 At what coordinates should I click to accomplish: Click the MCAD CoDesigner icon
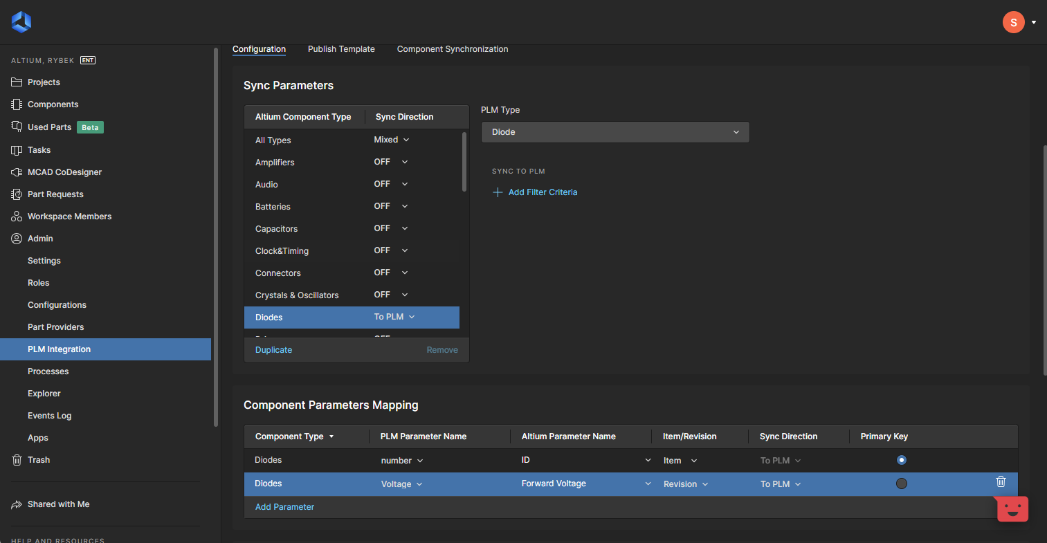tap(17, 172)
